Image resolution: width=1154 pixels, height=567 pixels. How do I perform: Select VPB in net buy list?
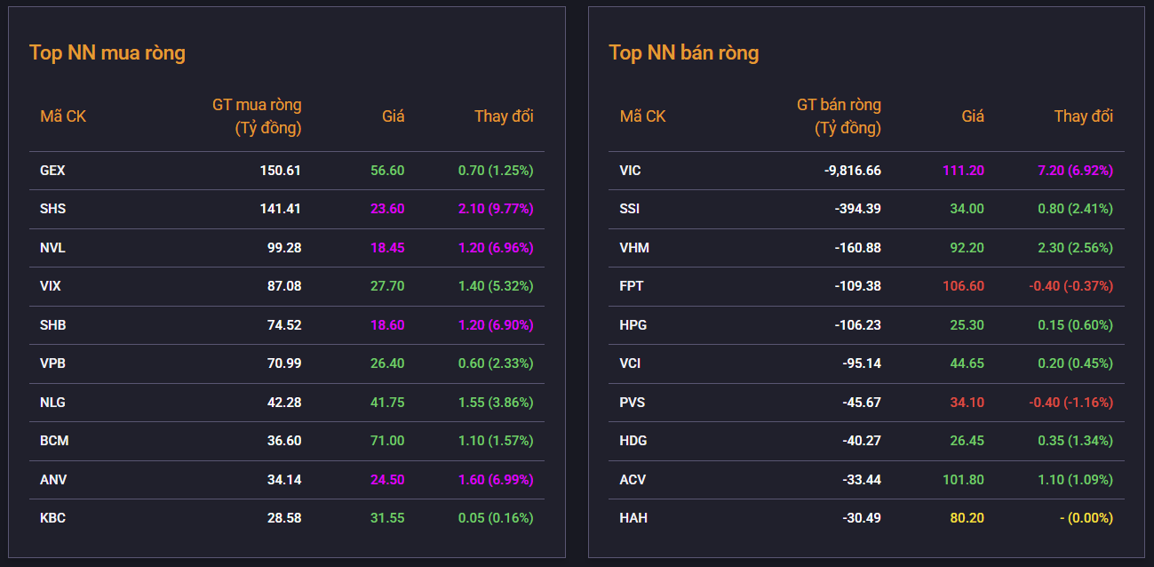52,363
